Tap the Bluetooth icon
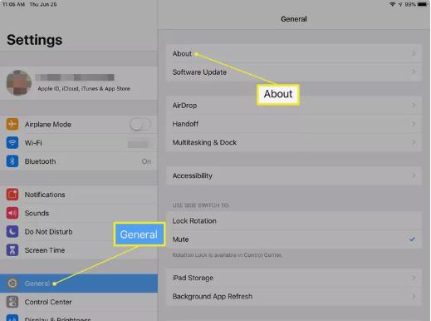 (12, 161)
